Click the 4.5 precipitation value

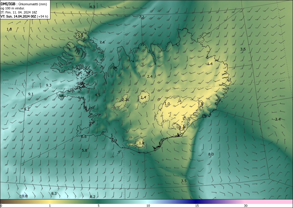pos(98,95)
